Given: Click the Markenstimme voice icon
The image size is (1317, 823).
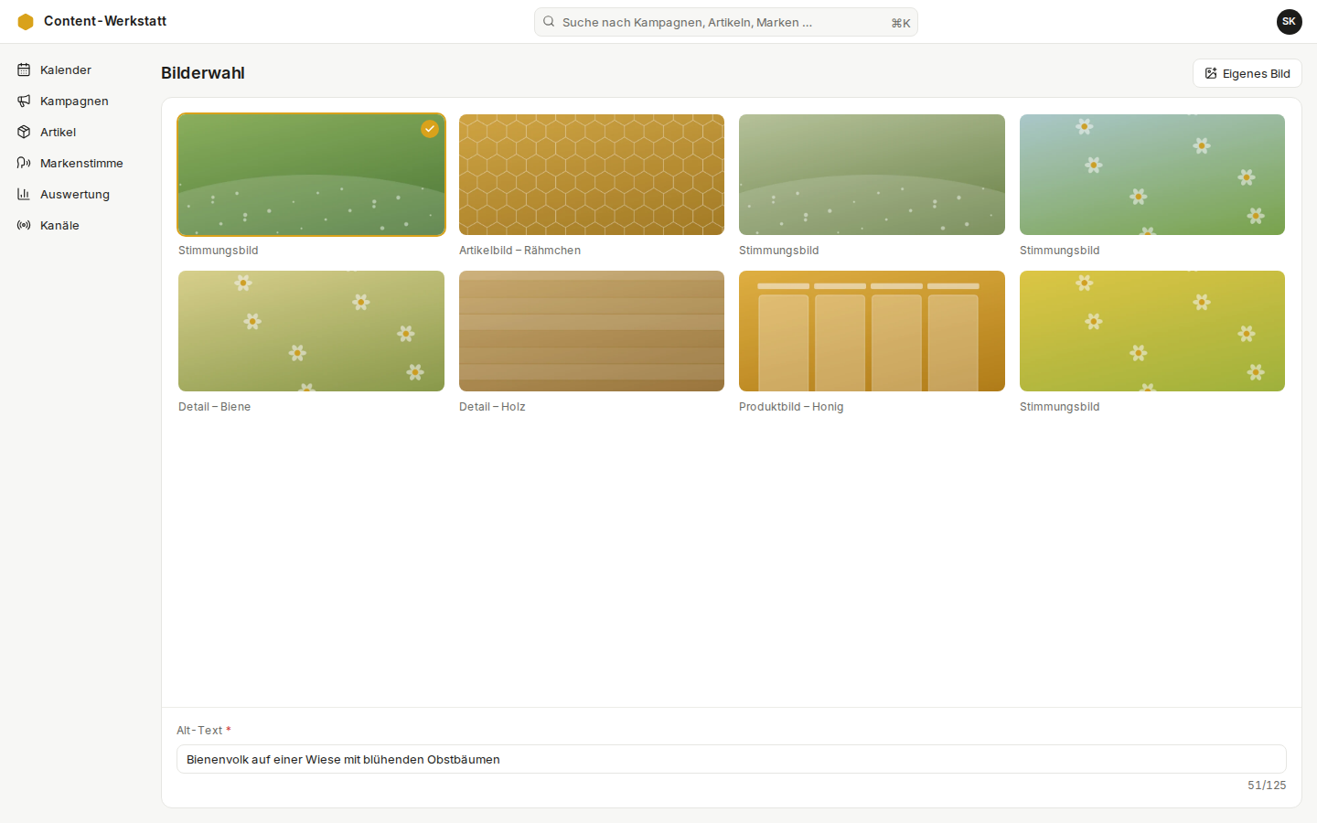Looking at the screenshot, I should point(24,163).
